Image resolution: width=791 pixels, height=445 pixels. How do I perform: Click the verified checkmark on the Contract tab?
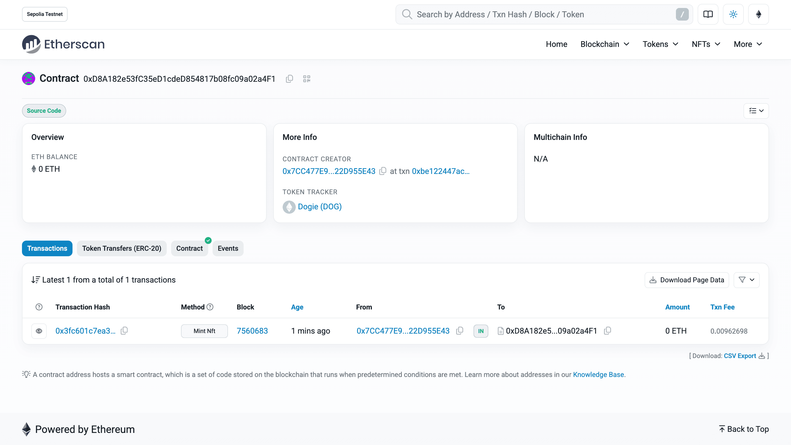pos(208,240)
